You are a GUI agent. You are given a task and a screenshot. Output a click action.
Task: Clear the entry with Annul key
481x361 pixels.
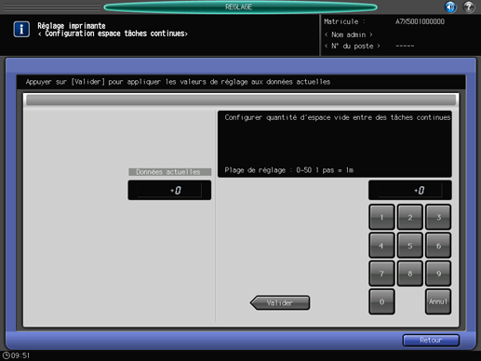click(438, 301)
